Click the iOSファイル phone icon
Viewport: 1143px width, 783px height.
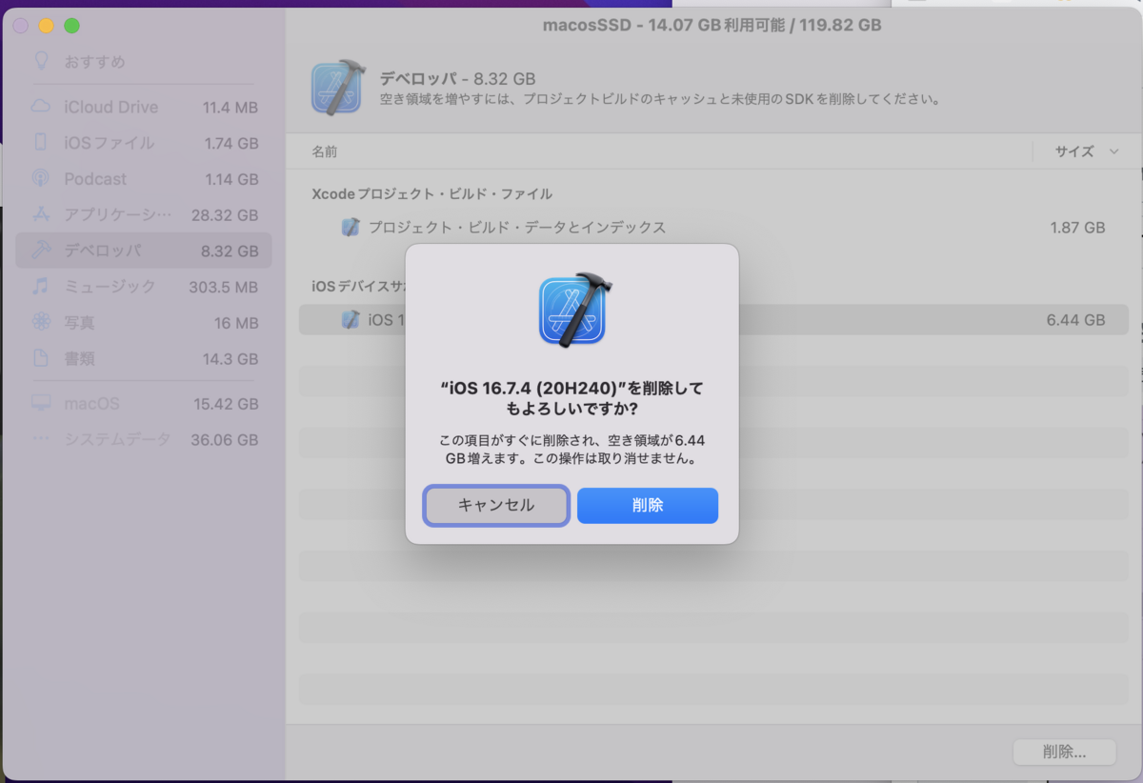(41, 143)
